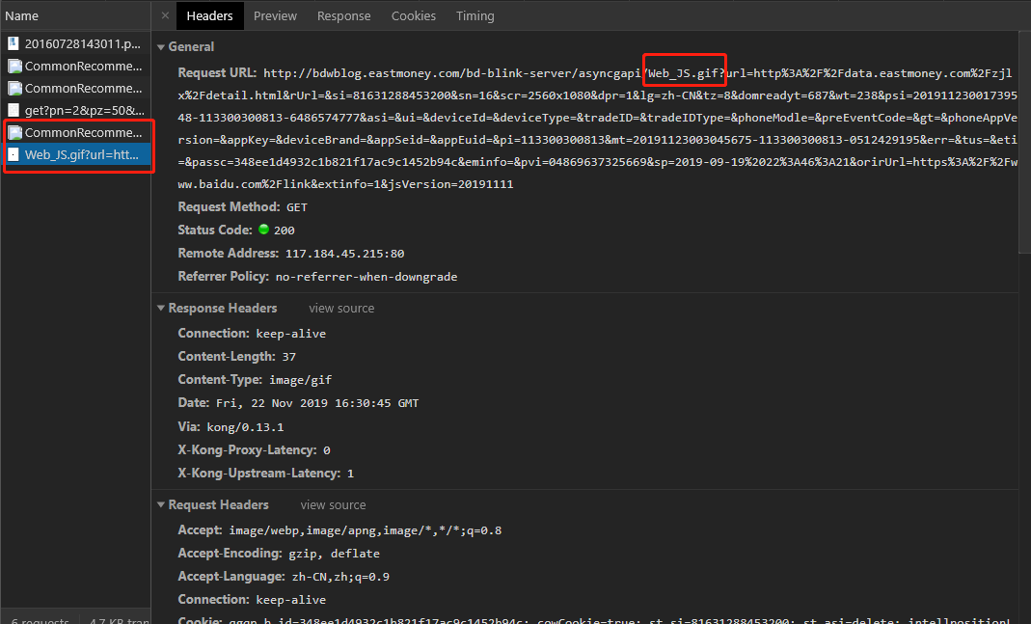1031x624 pixels.
Task: Click the Date header value
Action: [x=317, y=403]
